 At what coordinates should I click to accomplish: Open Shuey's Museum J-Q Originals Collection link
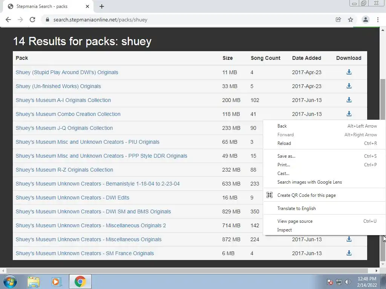point(64,128)
